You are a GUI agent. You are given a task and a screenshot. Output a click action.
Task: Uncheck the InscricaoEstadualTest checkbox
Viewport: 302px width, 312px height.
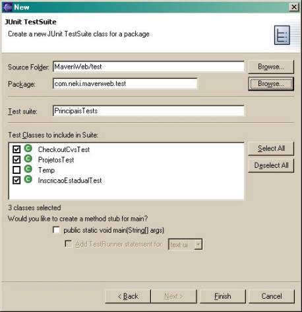[x=16, y=180]
